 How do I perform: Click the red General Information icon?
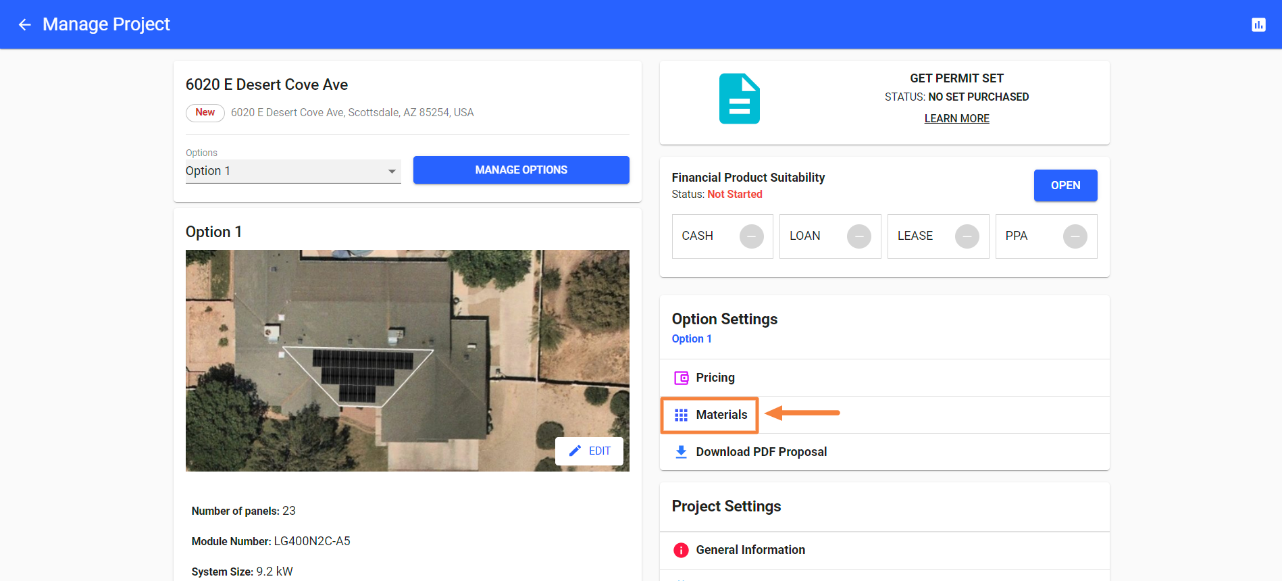pos(681,550)
